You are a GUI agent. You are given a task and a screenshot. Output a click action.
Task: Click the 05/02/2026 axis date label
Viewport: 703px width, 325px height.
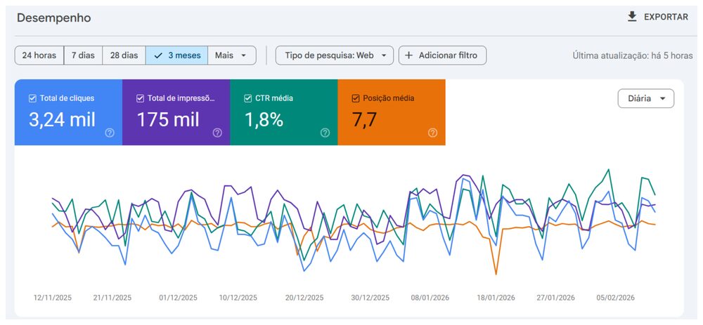coord(616,298)
